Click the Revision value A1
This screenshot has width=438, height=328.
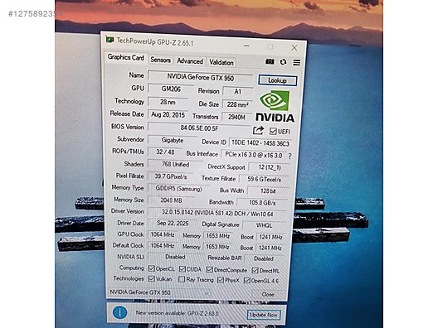pyautogui.click(x=238, y=91)
